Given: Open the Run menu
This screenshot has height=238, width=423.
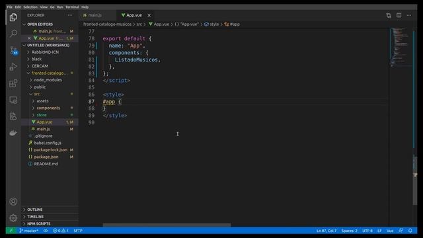Looking at the screenshot, I should coord(60,7).
